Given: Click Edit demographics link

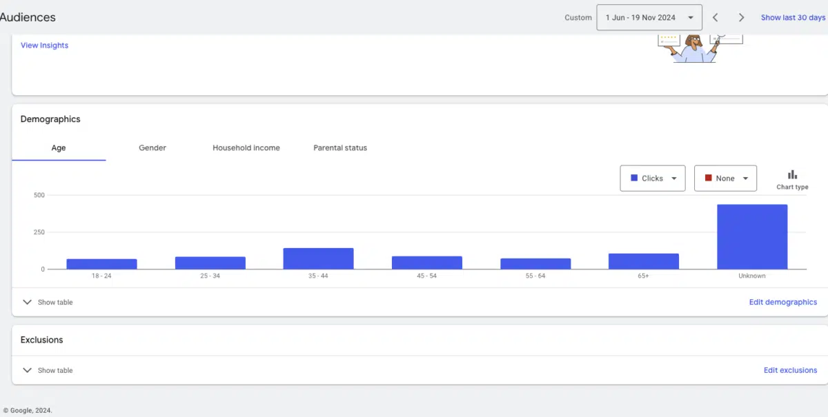Looking at the screenshot, I should pos(783,302).
